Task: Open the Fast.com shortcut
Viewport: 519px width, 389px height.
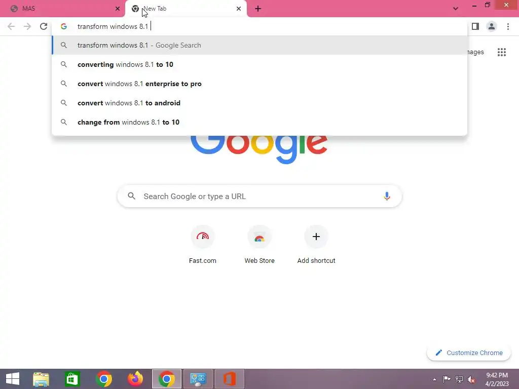Action: coord(203,245)
